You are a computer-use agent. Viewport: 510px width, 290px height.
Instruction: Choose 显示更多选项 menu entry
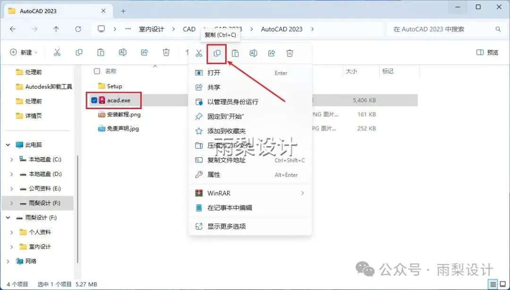250,226
